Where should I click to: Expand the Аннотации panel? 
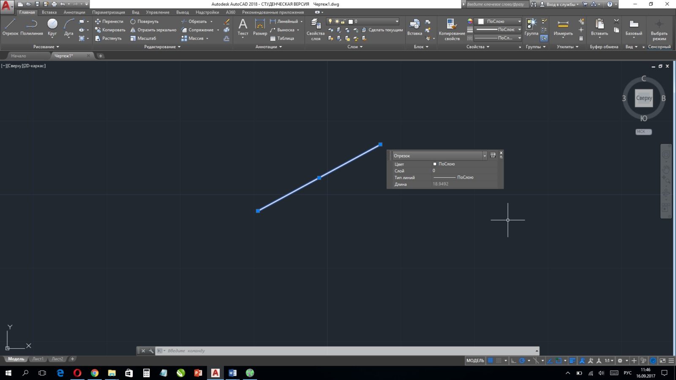point(269,47)
